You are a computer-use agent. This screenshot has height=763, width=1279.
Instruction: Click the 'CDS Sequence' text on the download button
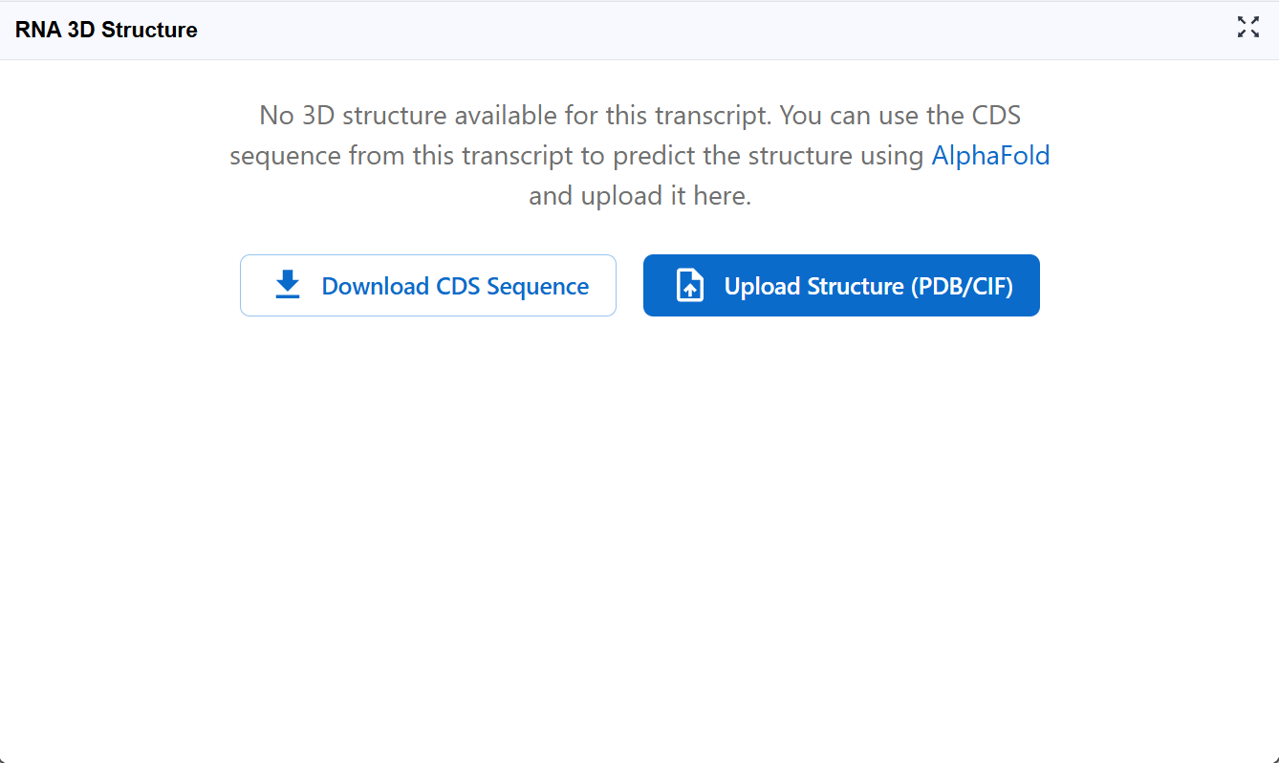point(512,286)
